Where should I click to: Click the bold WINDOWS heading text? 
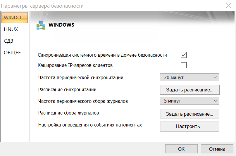[61, 25]
